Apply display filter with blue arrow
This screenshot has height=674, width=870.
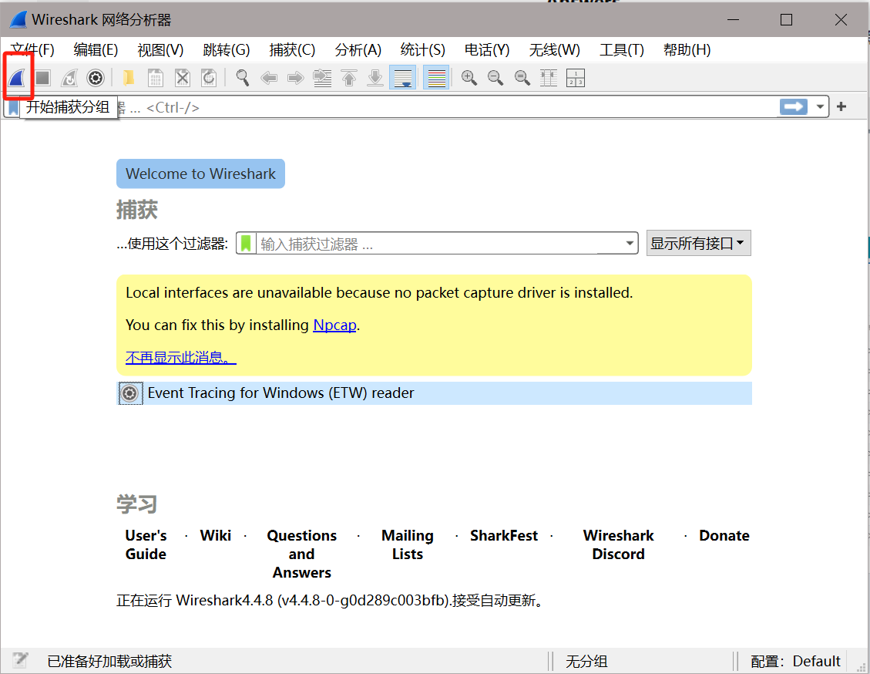coord(794,106)
